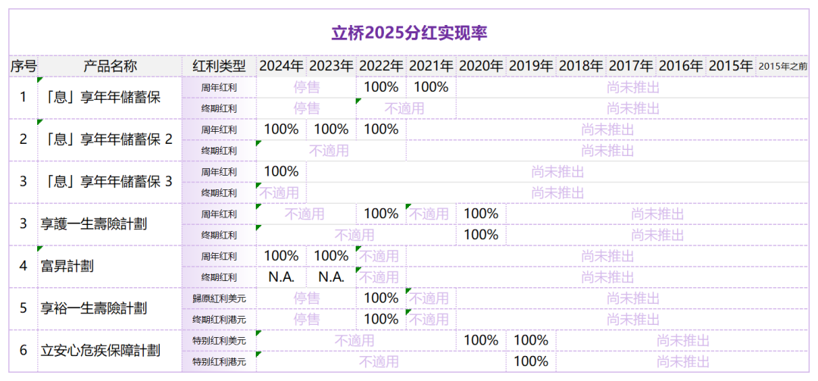Screen dimensions: 818x381
Task: Select product name 「息」享年年儲蓄保 2
Action: click(x=110, y=140)
